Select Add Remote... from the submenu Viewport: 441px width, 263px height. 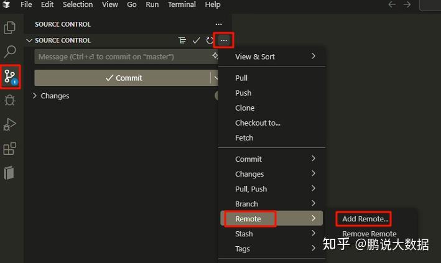pyautogui.click(x=364, y=219)
